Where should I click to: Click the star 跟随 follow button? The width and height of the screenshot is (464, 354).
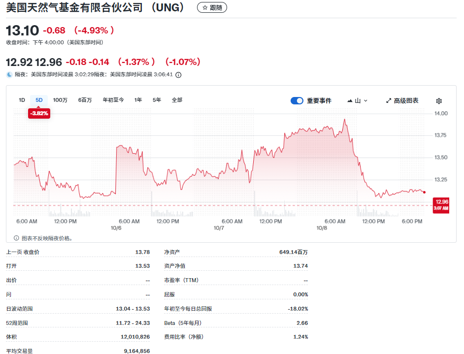(x=212, y=8)
